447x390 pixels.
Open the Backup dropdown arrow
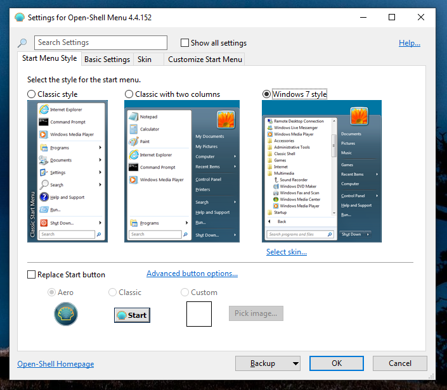point(295,363)
